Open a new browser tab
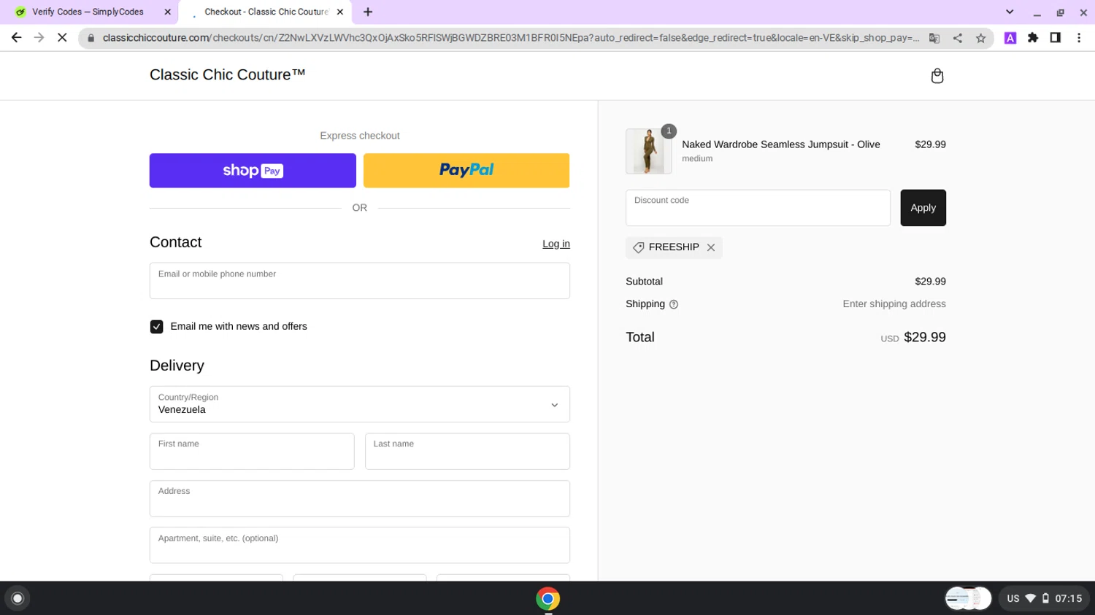1095x615 pixels. pyautogui.click(x=368, y=12)
